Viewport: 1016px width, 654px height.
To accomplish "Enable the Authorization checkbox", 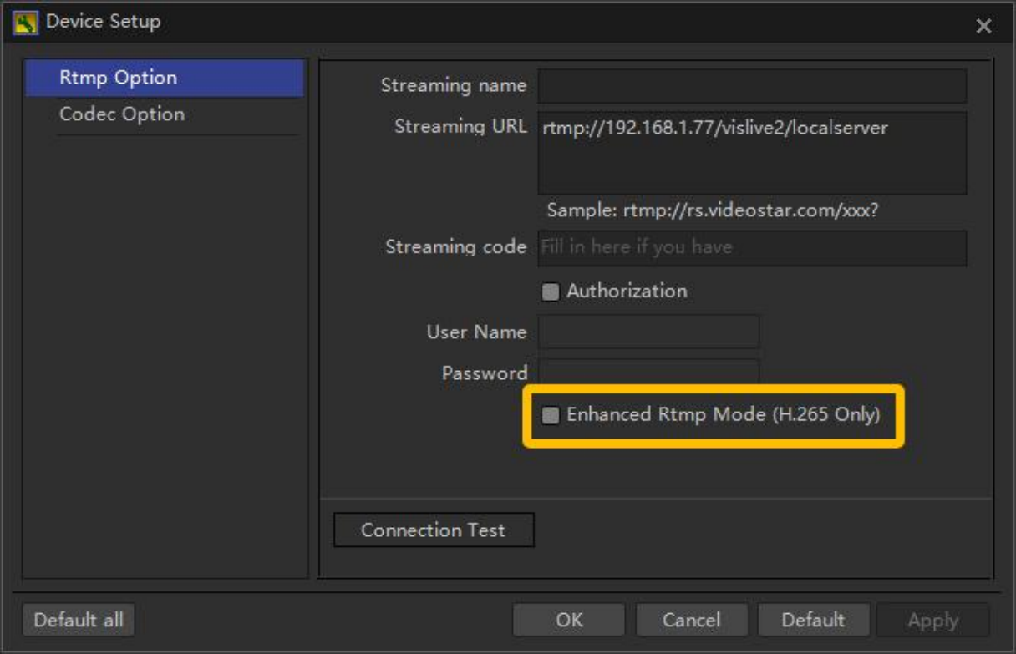I will click(x=550, y=292).
